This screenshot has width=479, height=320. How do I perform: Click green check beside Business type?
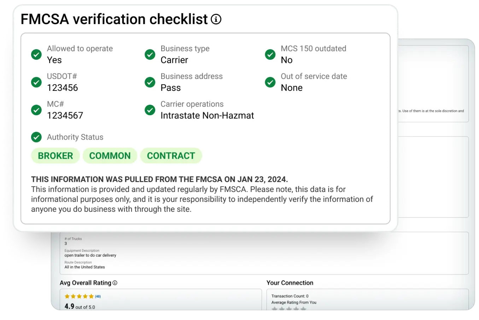[x=150, y=54]
